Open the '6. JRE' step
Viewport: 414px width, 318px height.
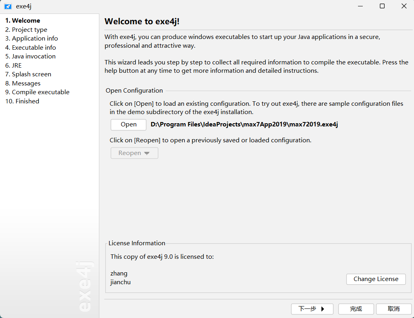pos(14,66)
